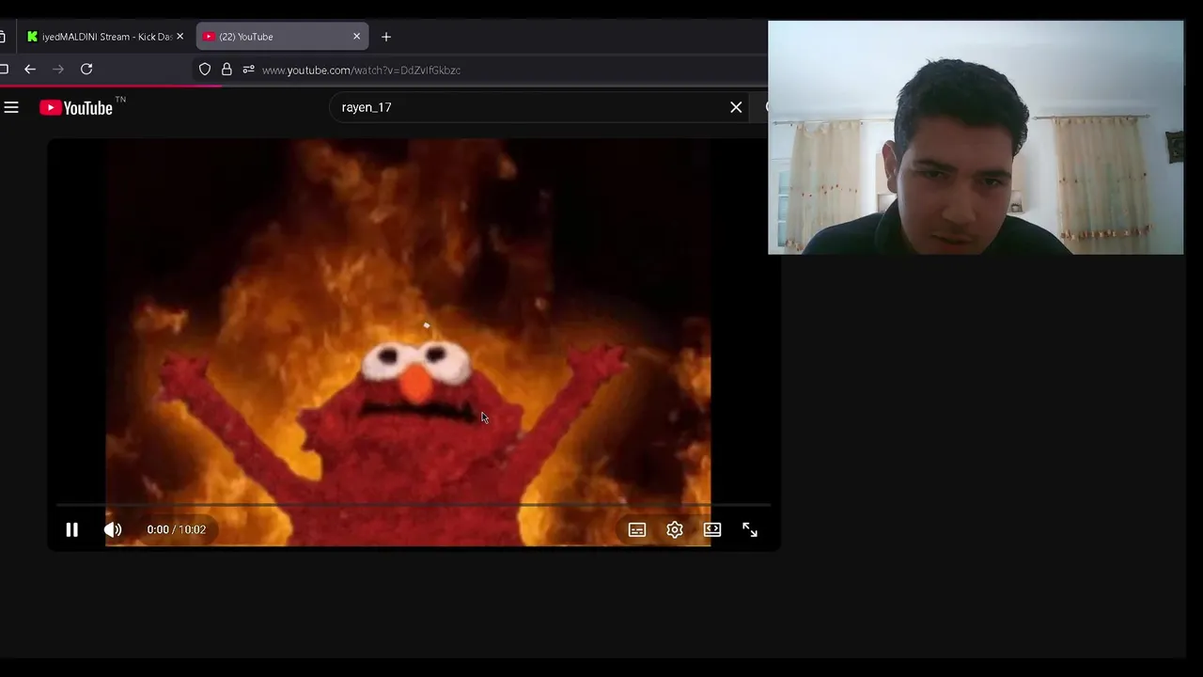
Task: Open the site permissions icon
Action: click(248, 70)
